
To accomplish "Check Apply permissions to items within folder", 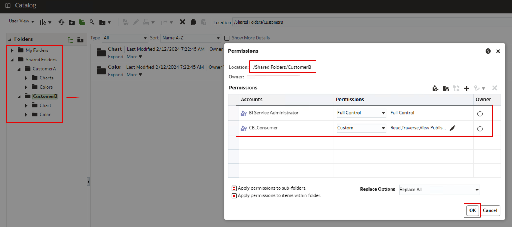I will click(x=234, y=196).
